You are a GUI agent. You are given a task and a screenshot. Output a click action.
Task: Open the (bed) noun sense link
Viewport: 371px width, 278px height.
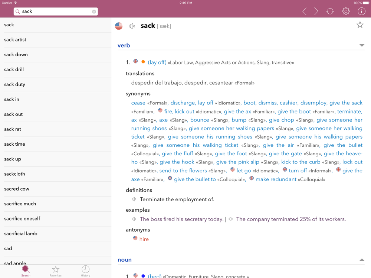[x=154, y=276]
